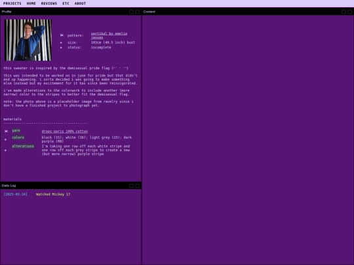Image resolution: width=354 pixels, height=265 pixels.
Task: Open the drops paris 100% cotton yarn link
Action: [x=65, y=132]
